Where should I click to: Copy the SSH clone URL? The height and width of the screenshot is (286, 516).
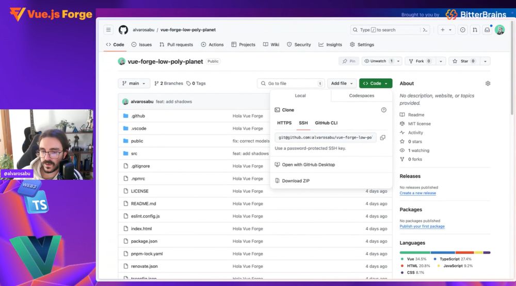[383, 138]
